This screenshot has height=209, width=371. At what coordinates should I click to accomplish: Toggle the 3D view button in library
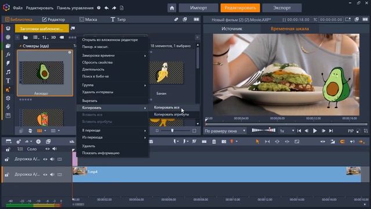click(53, 37)
